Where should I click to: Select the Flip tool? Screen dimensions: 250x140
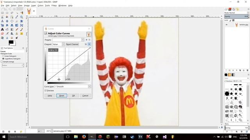pos(17,25)
